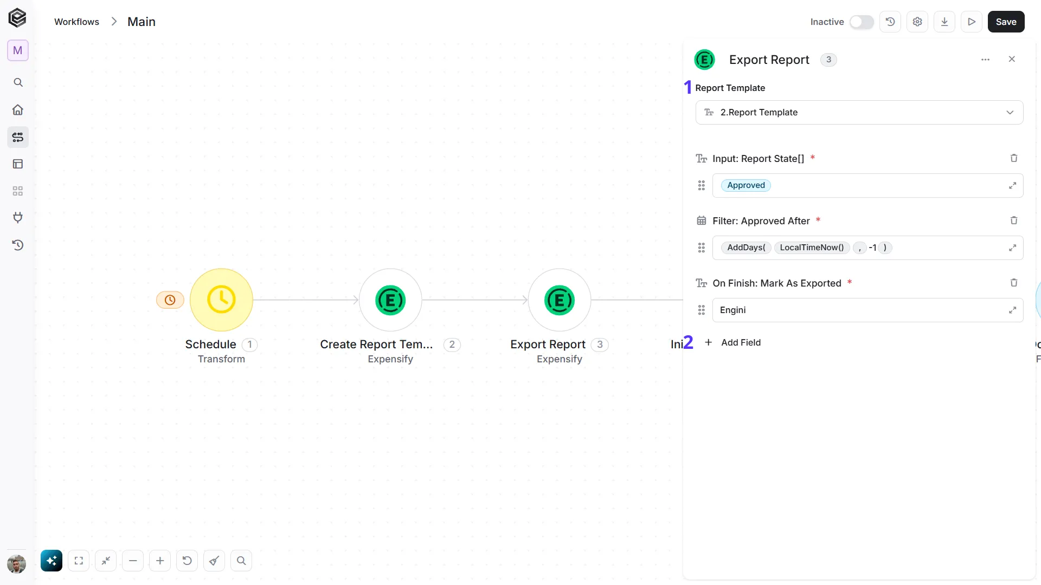Fit the canvas to screen
The image size is (1041, 585).
79,561
